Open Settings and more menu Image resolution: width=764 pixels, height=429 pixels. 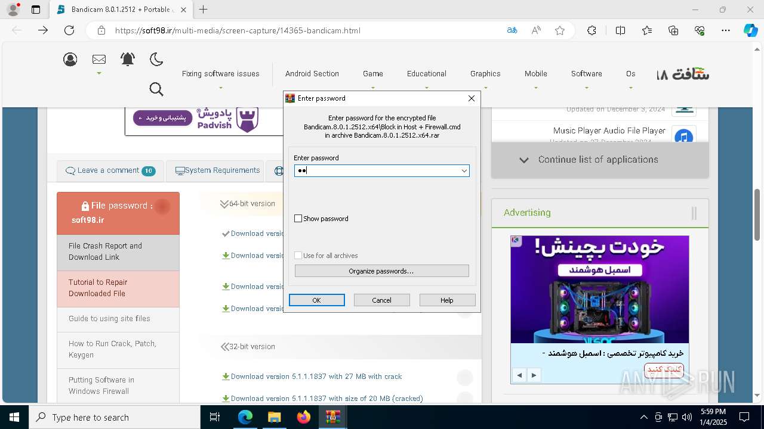pyautogui.click(x=726, y=30)
